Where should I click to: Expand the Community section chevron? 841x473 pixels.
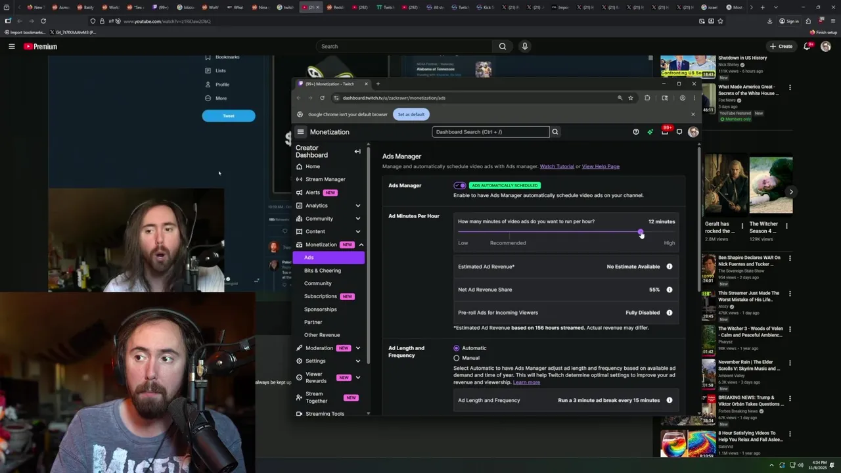tap(358, 219)
